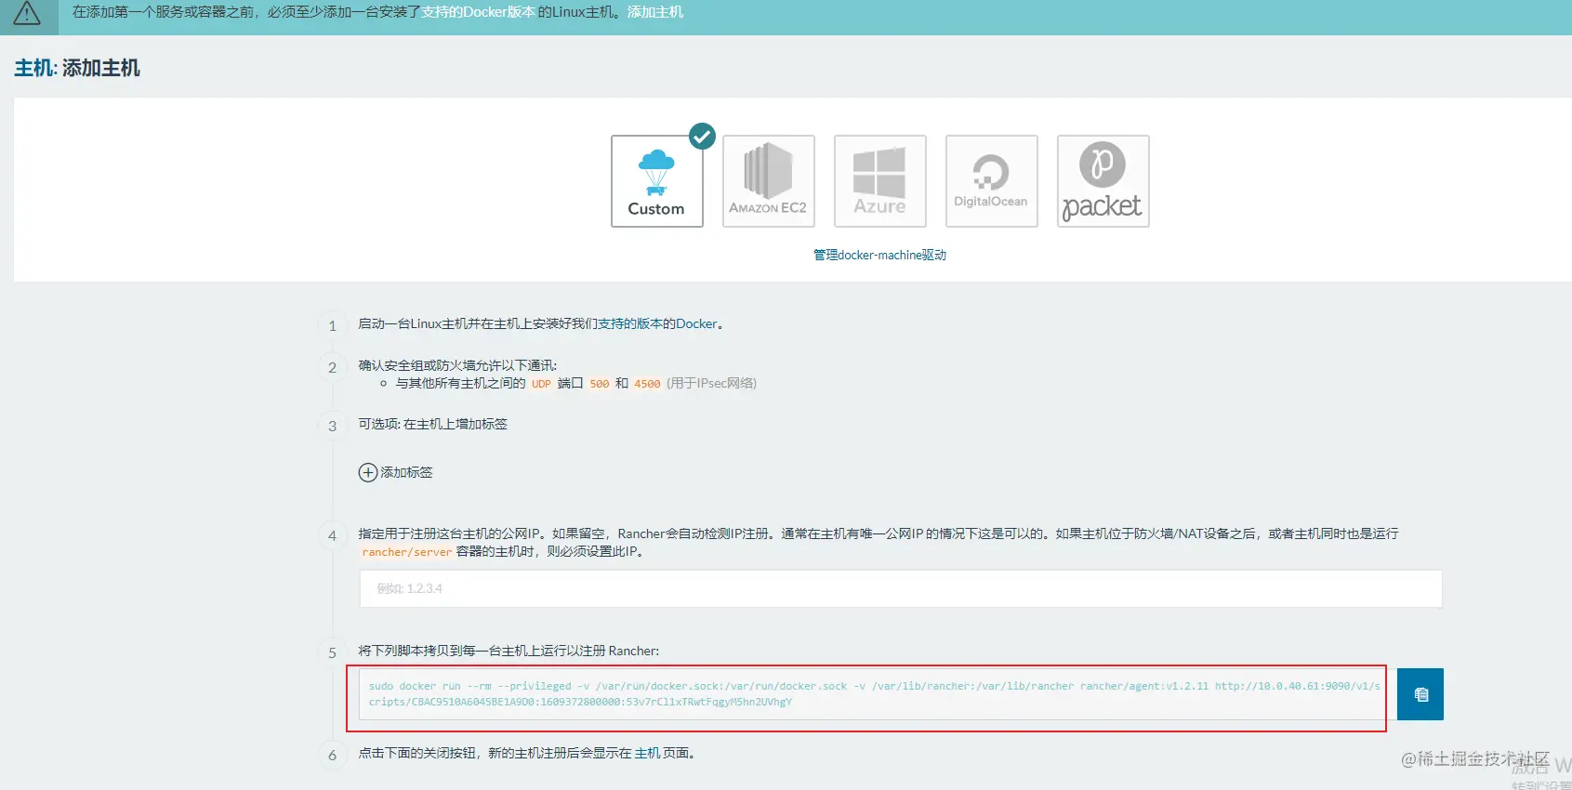Viewport: 1572px width, 790px height.
Task: Click the 主机 breadcrumb heading
Action: click(x=34, y=68)
